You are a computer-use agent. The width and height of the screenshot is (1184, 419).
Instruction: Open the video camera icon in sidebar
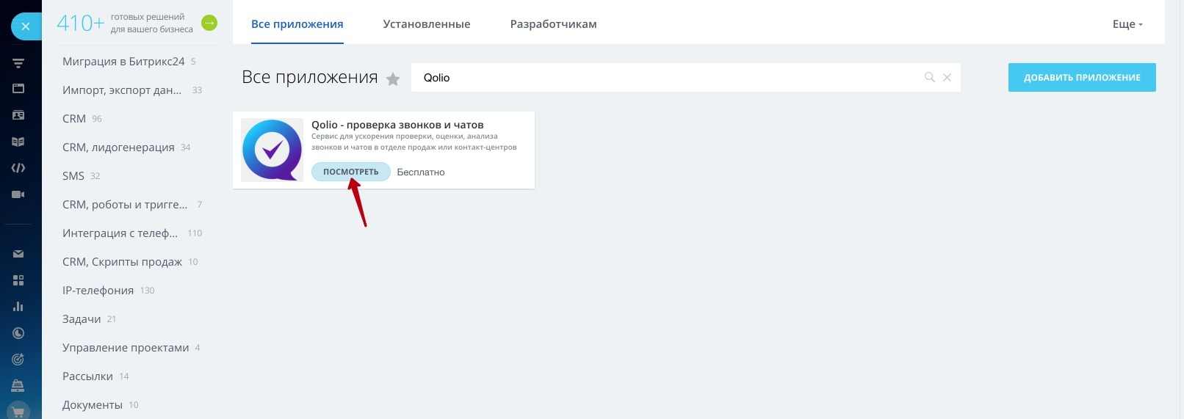pyautogui.click(x=18, y=194)
